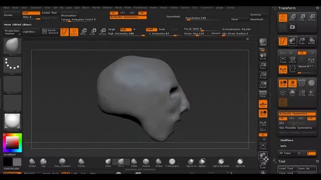
Task: Click the Actual size icon in right shelf
Action: (263, 75)
